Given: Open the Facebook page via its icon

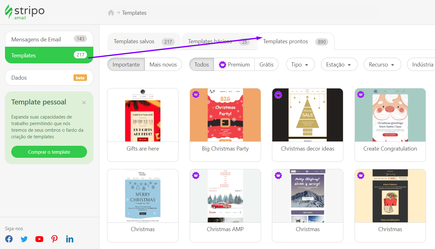Looking at the screenshot, I should pyautogui.click(x=9, y=239).
